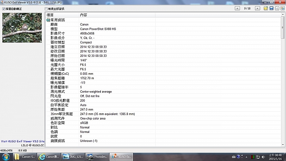This screenshot has height=161, width=286.
Task: Select the 對比 row
Action: click(x=163, y=128)
